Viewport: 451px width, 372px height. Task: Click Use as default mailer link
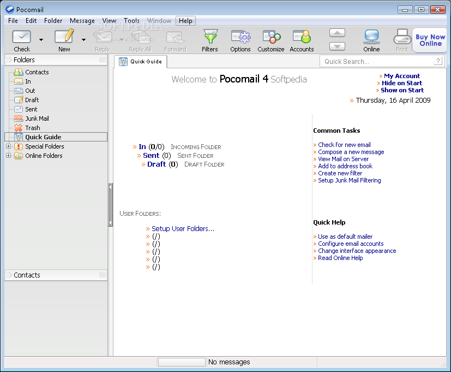click(345, 237)
